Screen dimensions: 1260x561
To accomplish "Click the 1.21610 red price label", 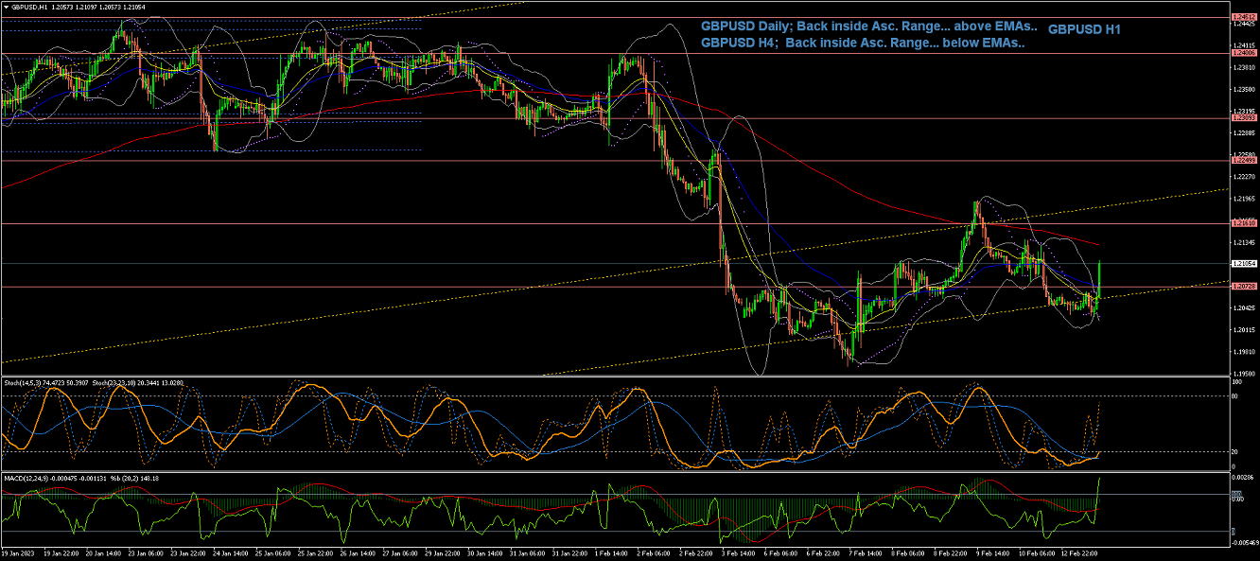I will (x=1242, y=223).
